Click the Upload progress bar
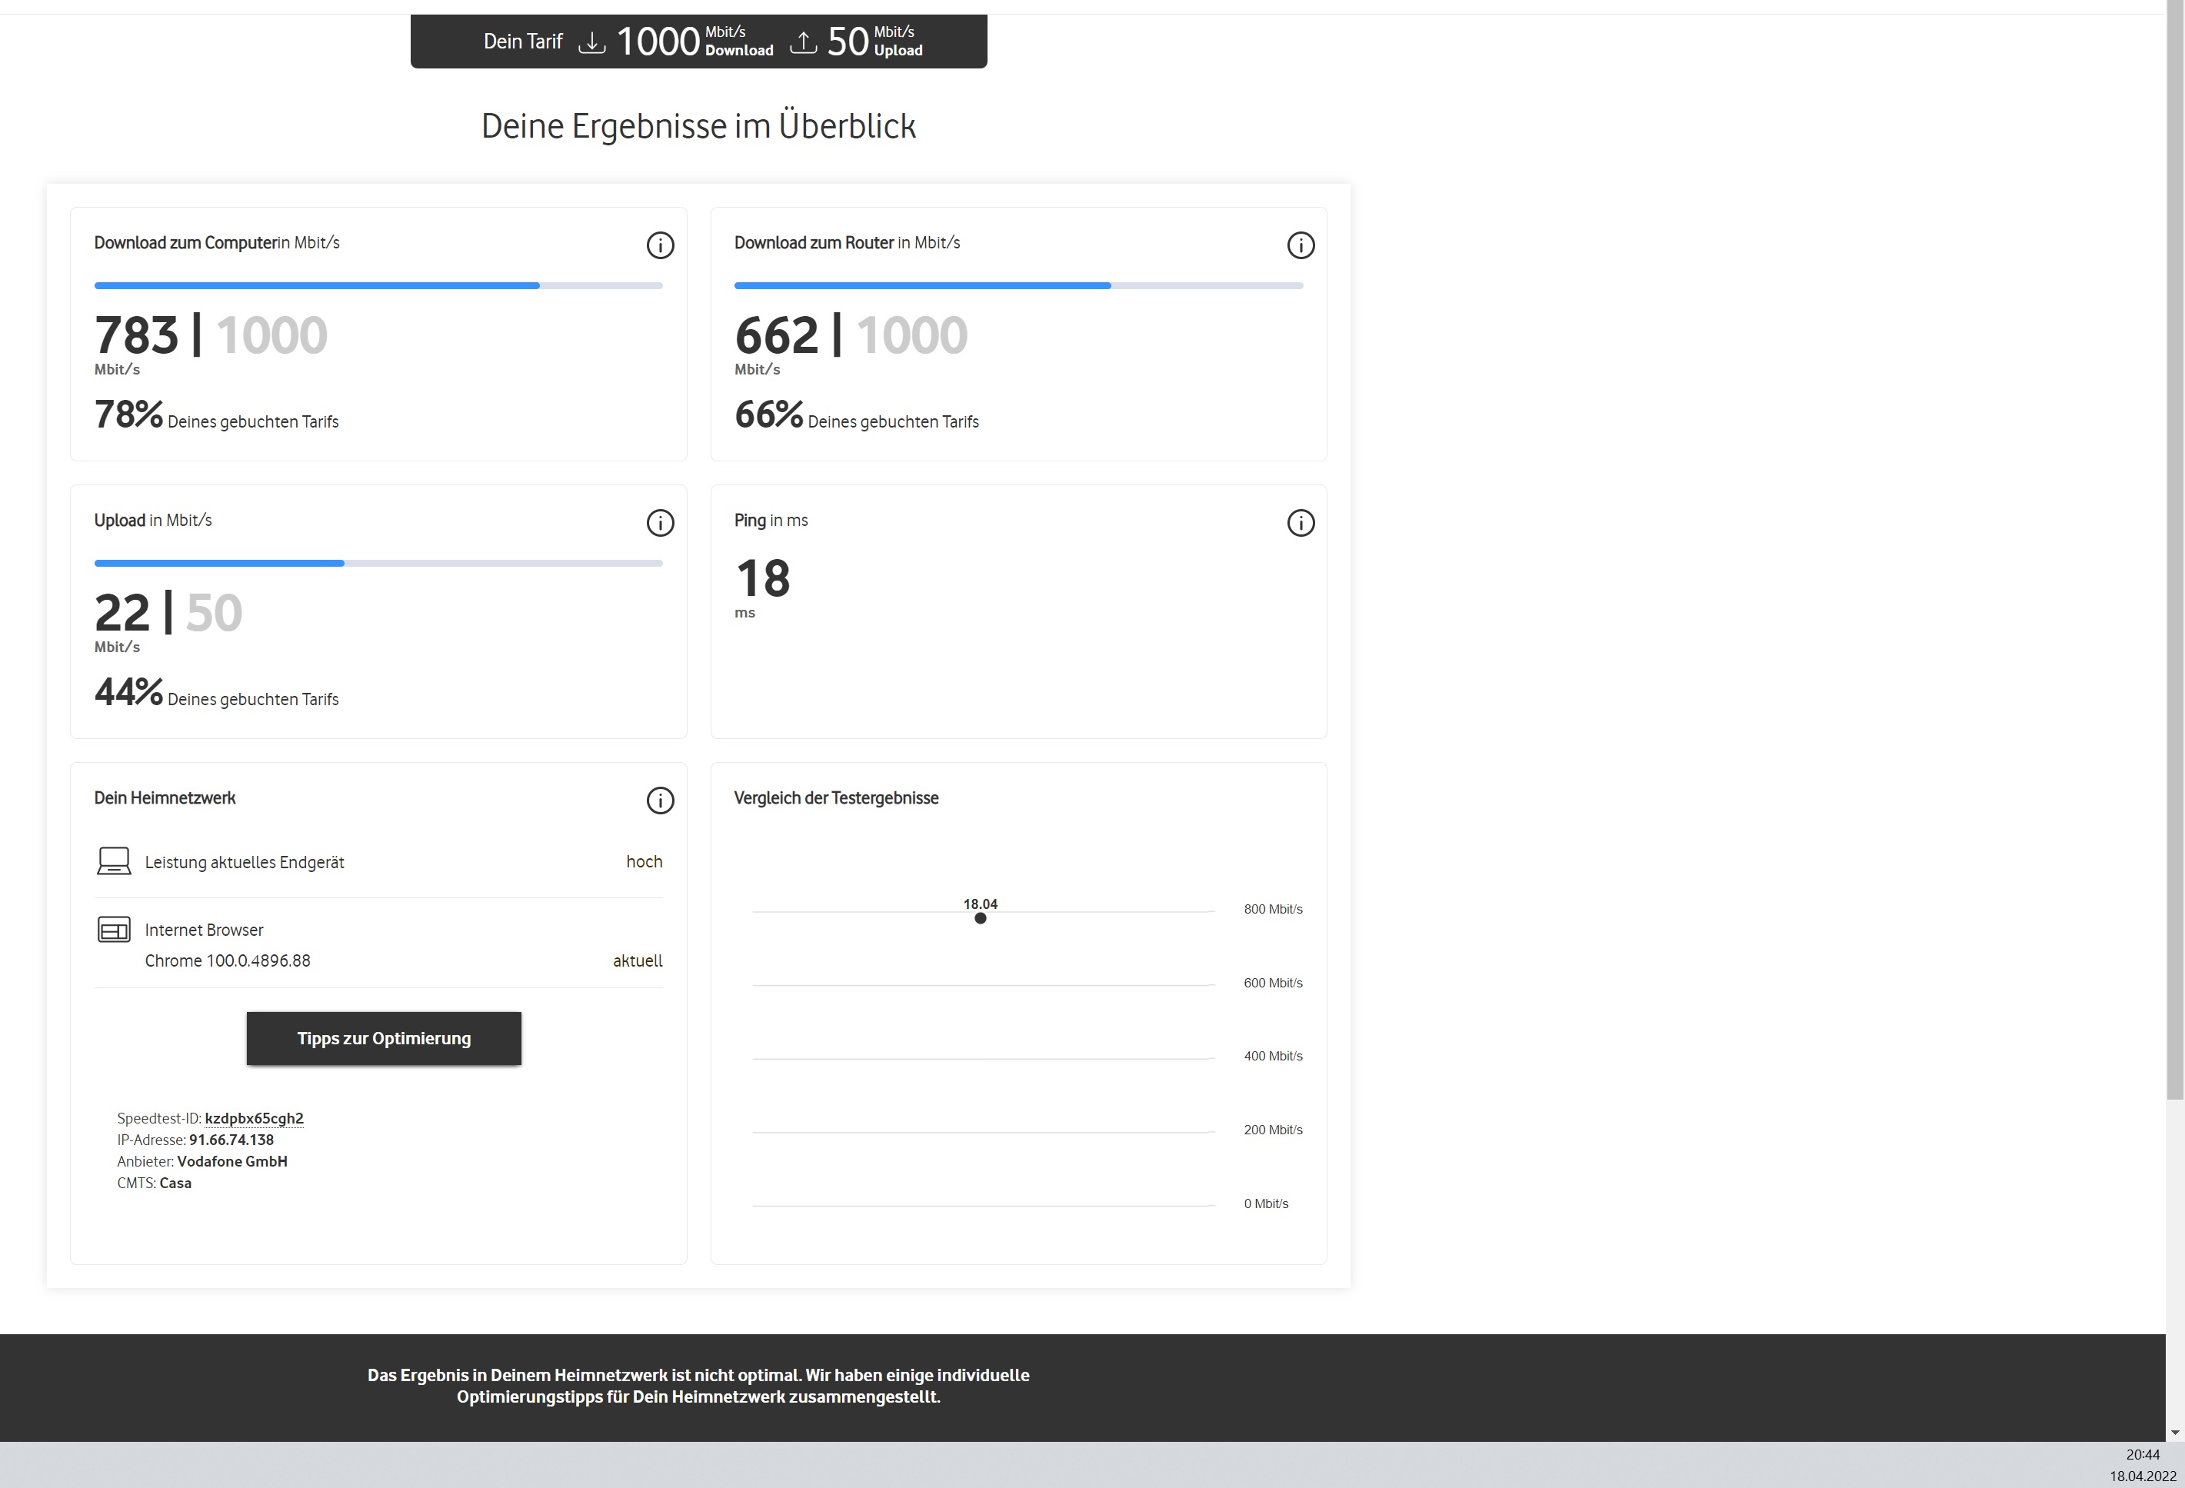2185x1488 pixels. pyautogui.click(x=378, y=563)
